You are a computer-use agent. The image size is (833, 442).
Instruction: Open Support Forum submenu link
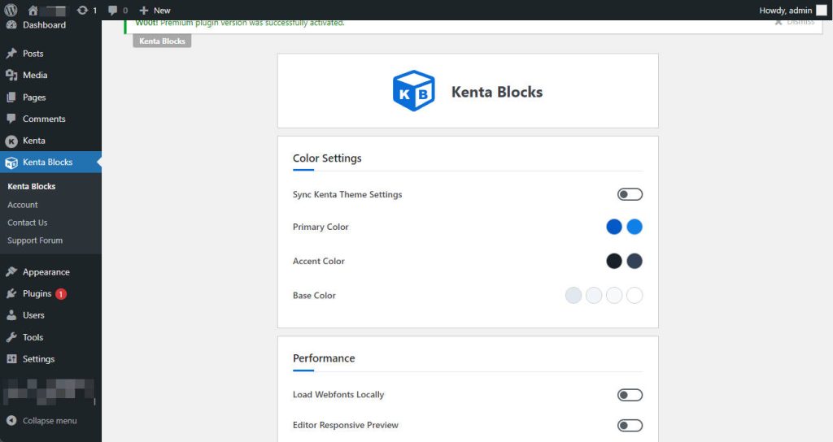pyautogui.click(x=35, y=240)
